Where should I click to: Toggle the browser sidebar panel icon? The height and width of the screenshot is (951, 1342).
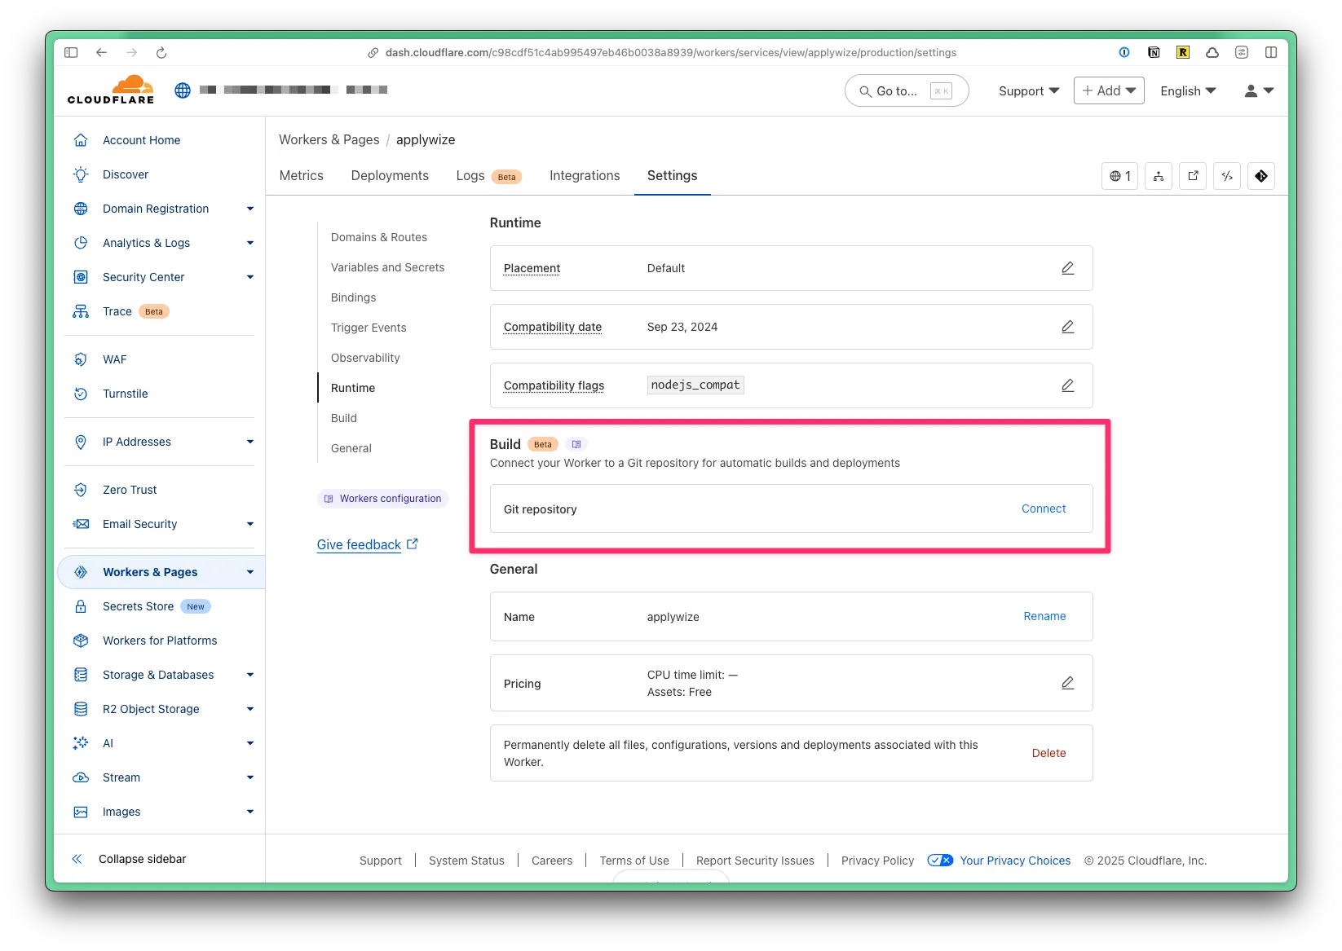[71, 52]
